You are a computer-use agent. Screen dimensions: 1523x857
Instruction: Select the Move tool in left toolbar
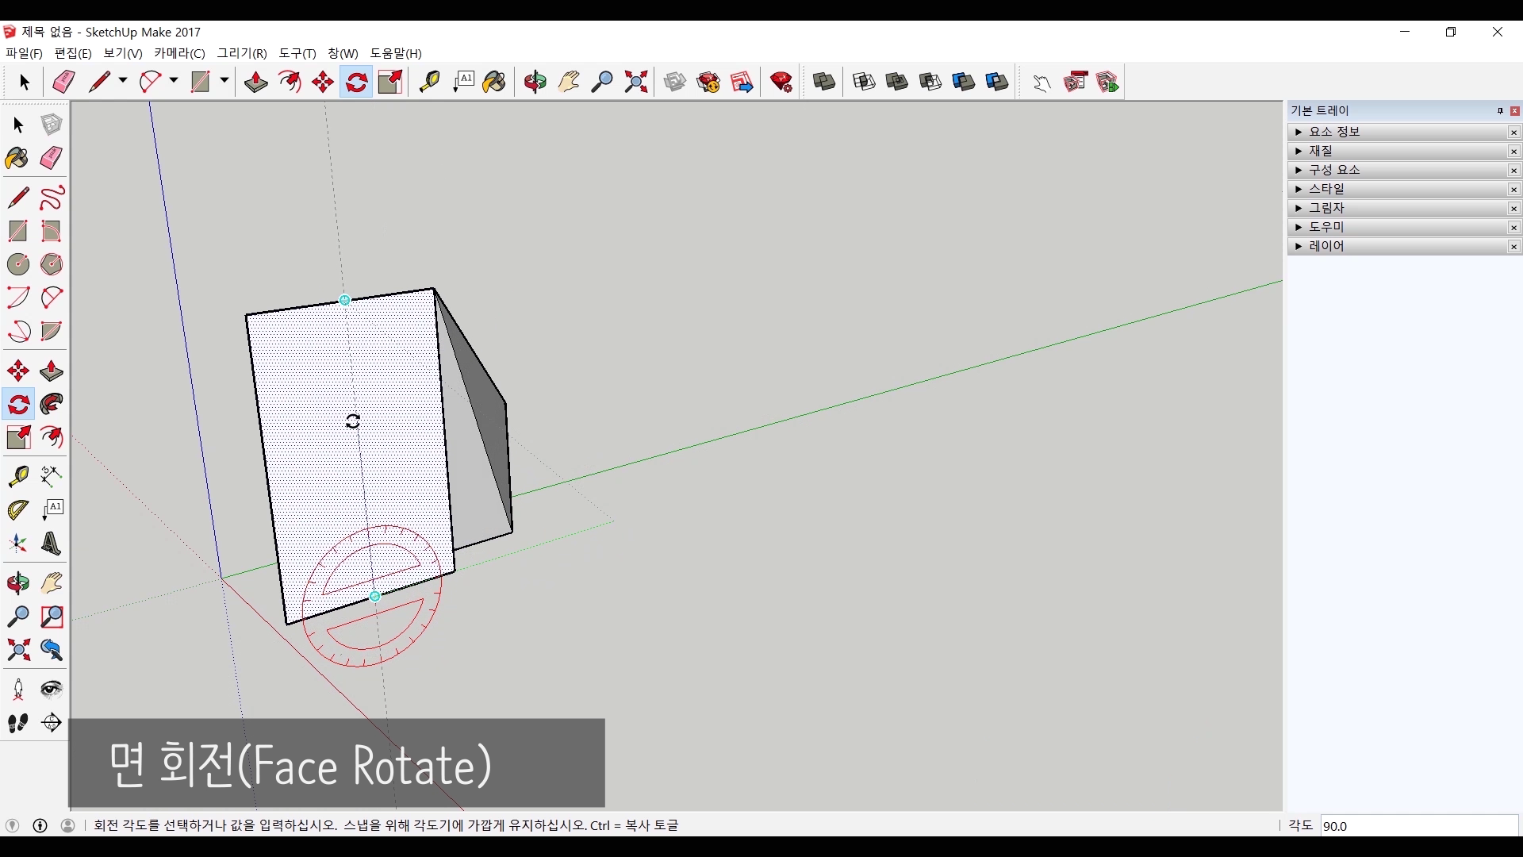[17, 371]
